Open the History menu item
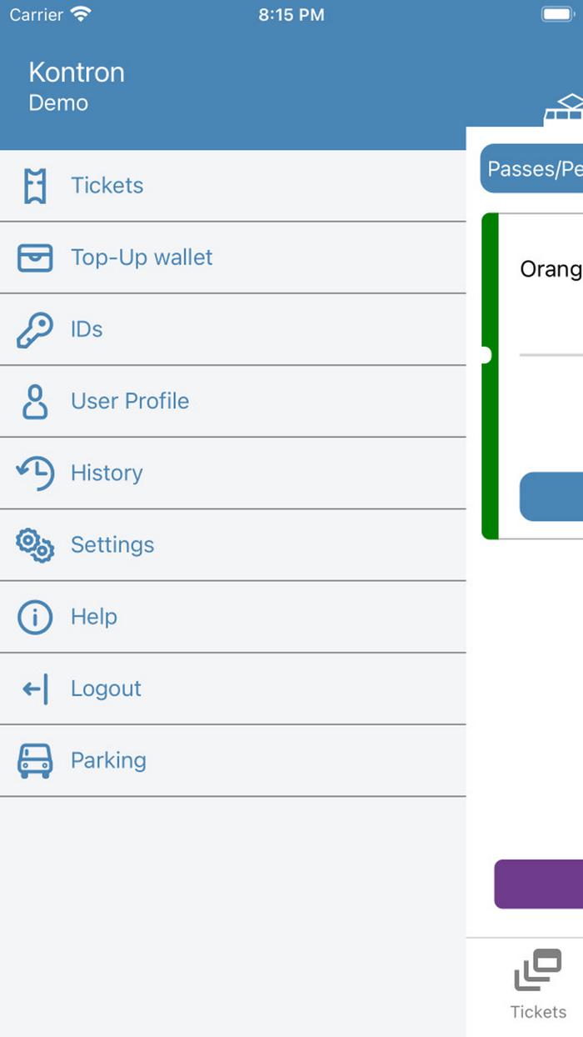 (x=107, y=473)
